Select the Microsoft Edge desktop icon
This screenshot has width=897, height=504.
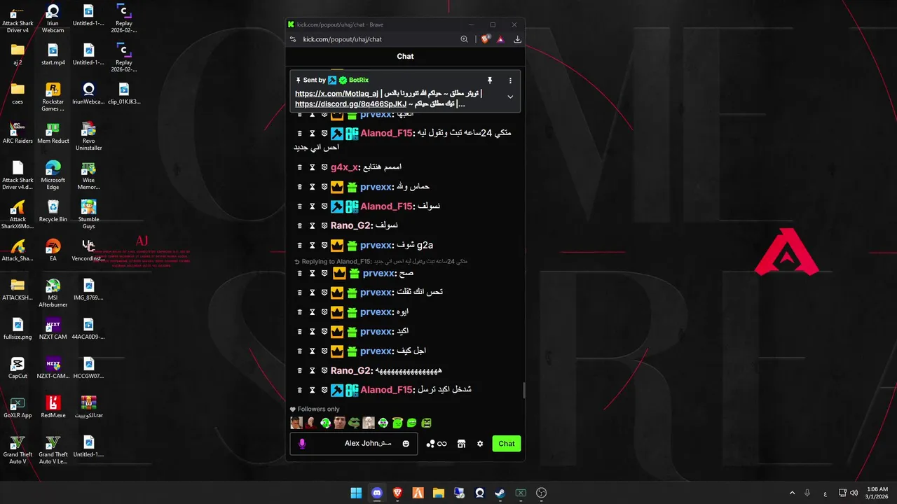click(x=53, y=175)
